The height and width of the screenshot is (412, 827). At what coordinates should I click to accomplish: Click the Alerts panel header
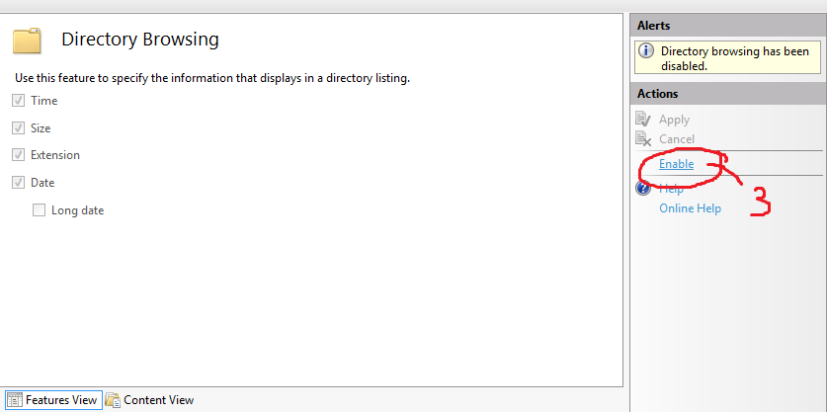(728, 26)
